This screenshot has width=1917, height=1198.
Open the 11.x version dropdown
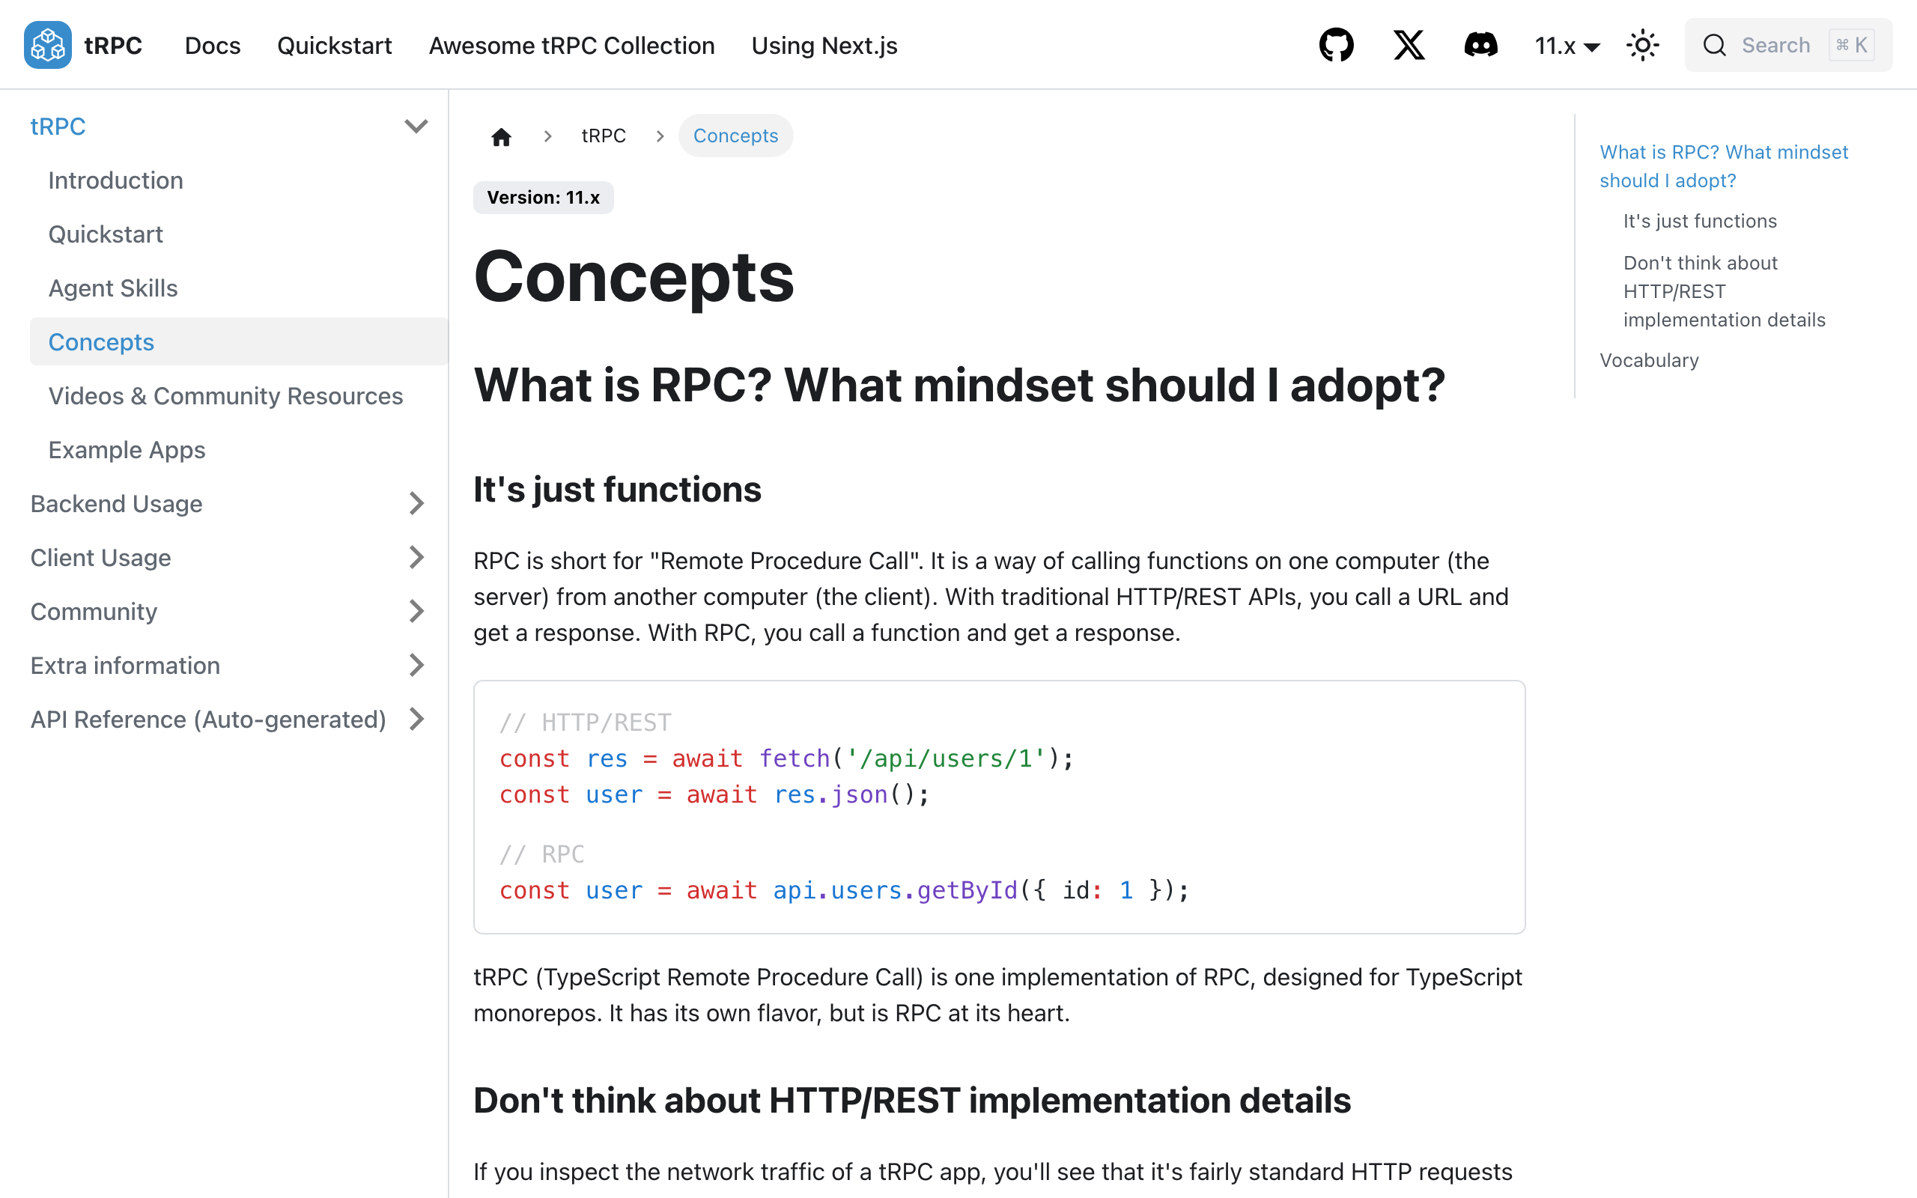pyautogui.click(x=1567, y=46)
